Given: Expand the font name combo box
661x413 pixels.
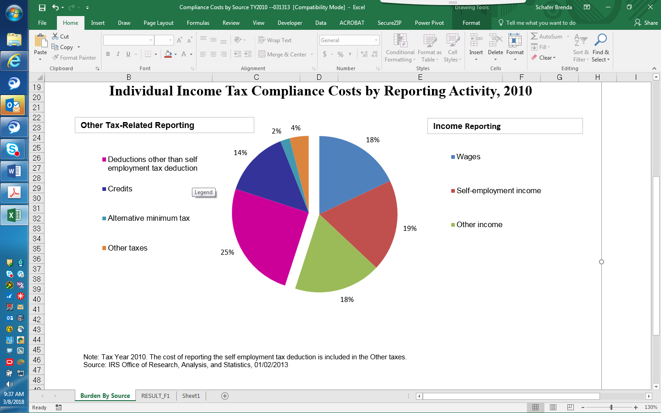Looking at the screenshot, I should click(x=151, y=40).
